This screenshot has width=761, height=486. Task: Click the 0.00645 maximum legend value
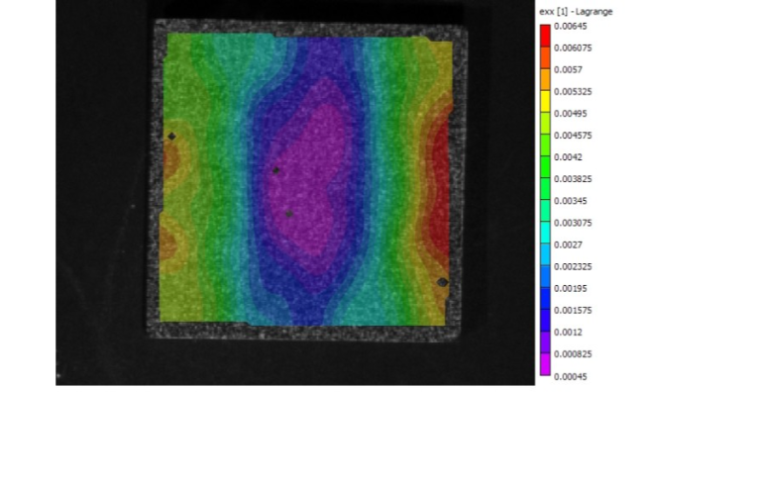[x=571, y=26]
